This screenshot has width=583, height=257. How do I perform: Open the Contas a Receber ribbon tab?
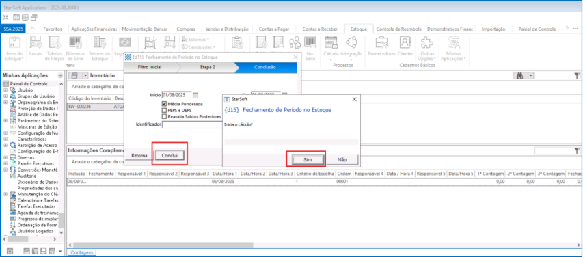point(320,29)
